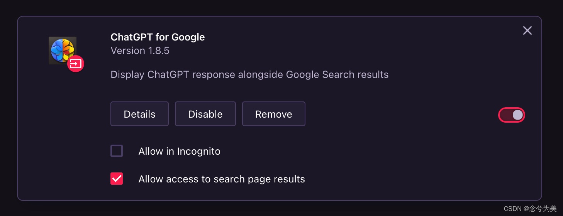563x216 pixels.
Task: Click the white checkmark in the pink checkbox
Action: tap(117, 179)
